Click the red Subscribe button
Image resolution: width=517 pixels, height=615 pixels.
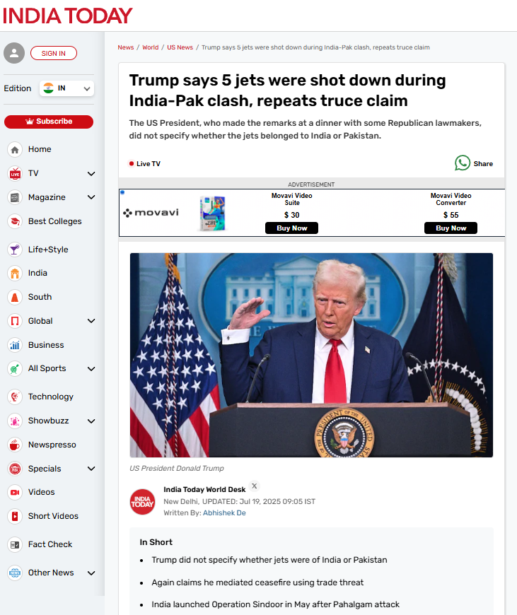click(49, 122)
